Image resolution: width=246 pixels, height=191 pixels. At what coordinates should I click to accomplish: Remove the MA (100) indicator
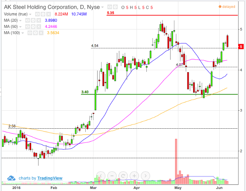click(x=41, y=33)
